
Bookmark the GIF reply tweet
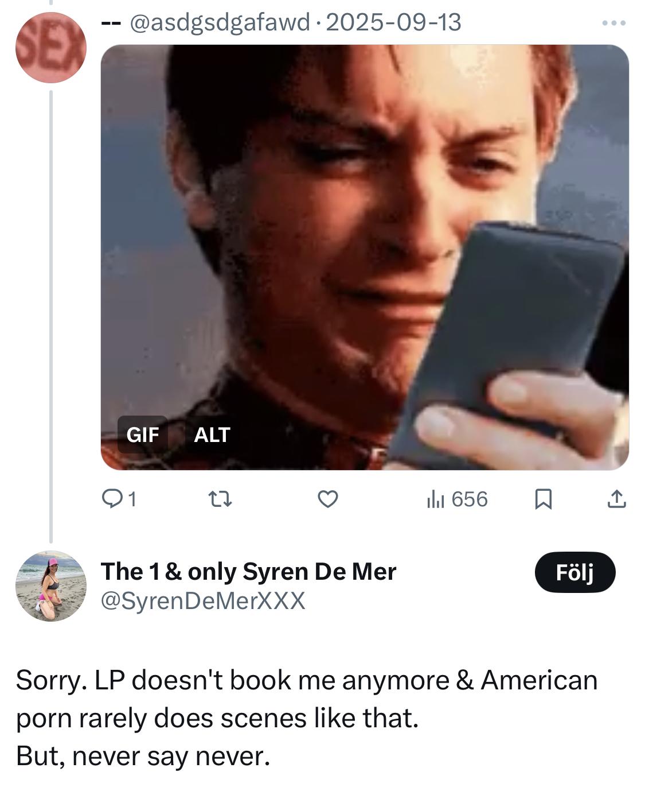point(542,499)
